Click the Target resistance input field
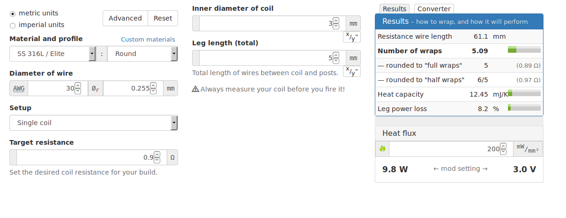 [x=84, y=157]
